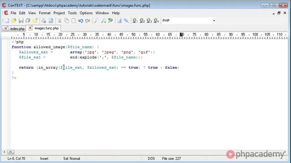Click the Open file folder icon
Viewport: 291px width, 163px height.
point(14,20)
